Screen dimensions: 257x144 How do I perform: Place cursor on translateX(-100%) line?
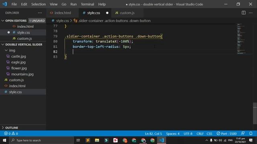(103, 42)
